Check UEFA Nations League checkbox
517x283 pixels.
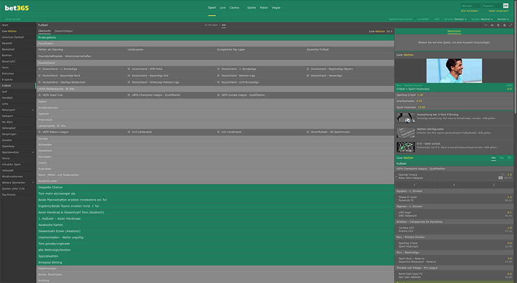(40, 132)
